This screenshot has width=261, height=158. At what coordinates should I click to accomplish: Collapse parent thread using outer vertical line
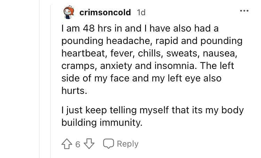(x=39, y=79)
